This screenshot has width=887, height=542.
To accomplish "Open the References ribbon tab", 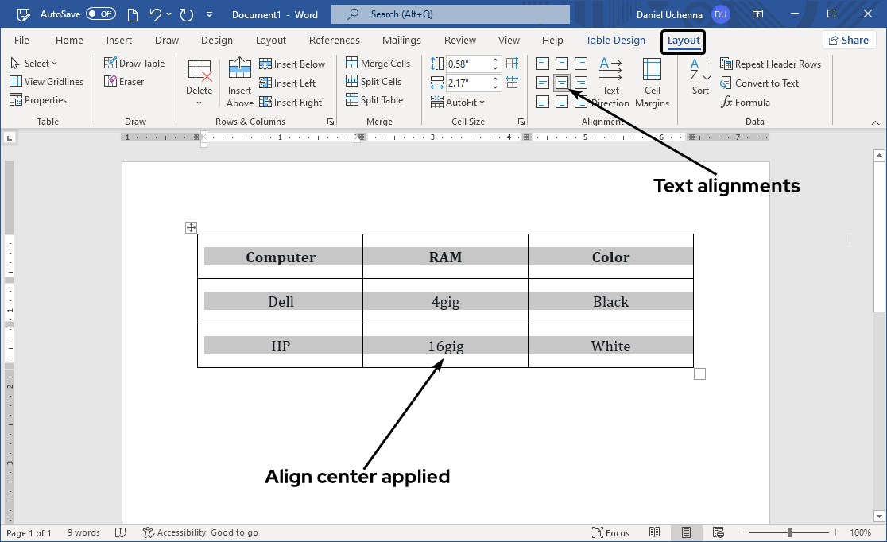I will [334, 40].
